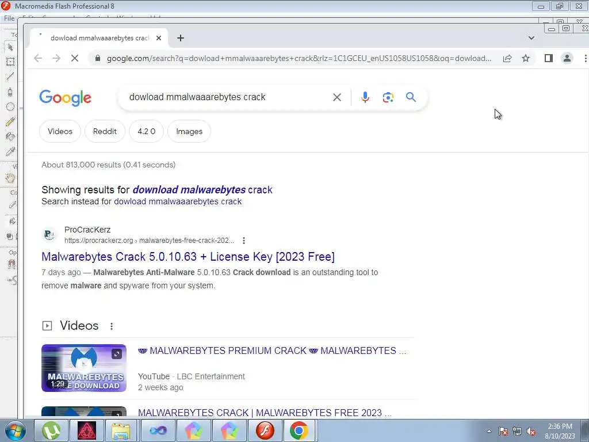This screenshot has height=442, width=589.
Task: Filter results by Images
Action: (x=189, y=132)
